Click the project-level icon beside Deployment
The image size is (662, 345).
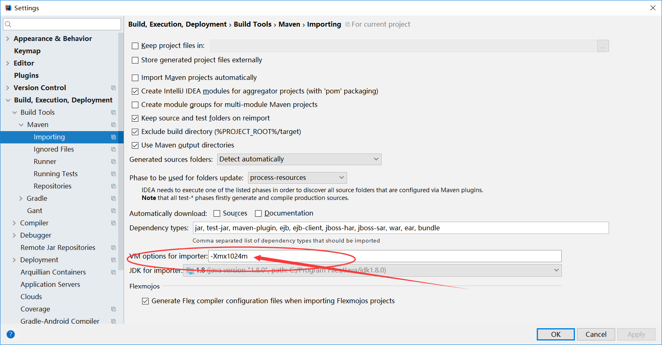point(113,260)
